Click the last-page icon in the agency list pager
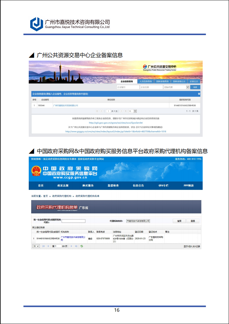Viewport: 229px width, 324px height. pyautogui.click(x=76, y=246)
